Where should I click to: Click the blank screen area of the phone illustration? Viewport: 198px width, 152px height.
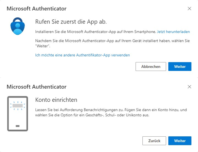click(17, 116)
